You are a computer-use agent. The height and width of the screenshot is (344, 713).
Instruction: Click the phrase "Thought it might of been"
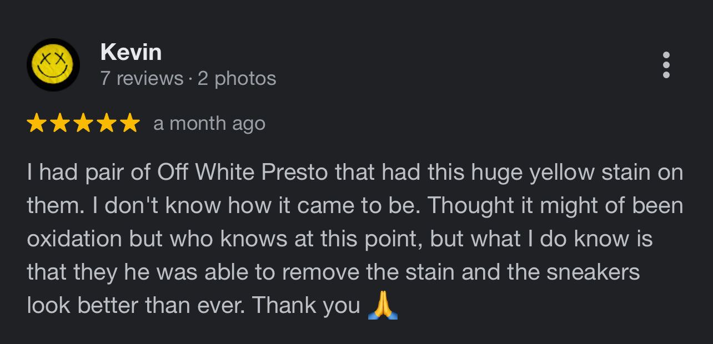tap(555, 206)
